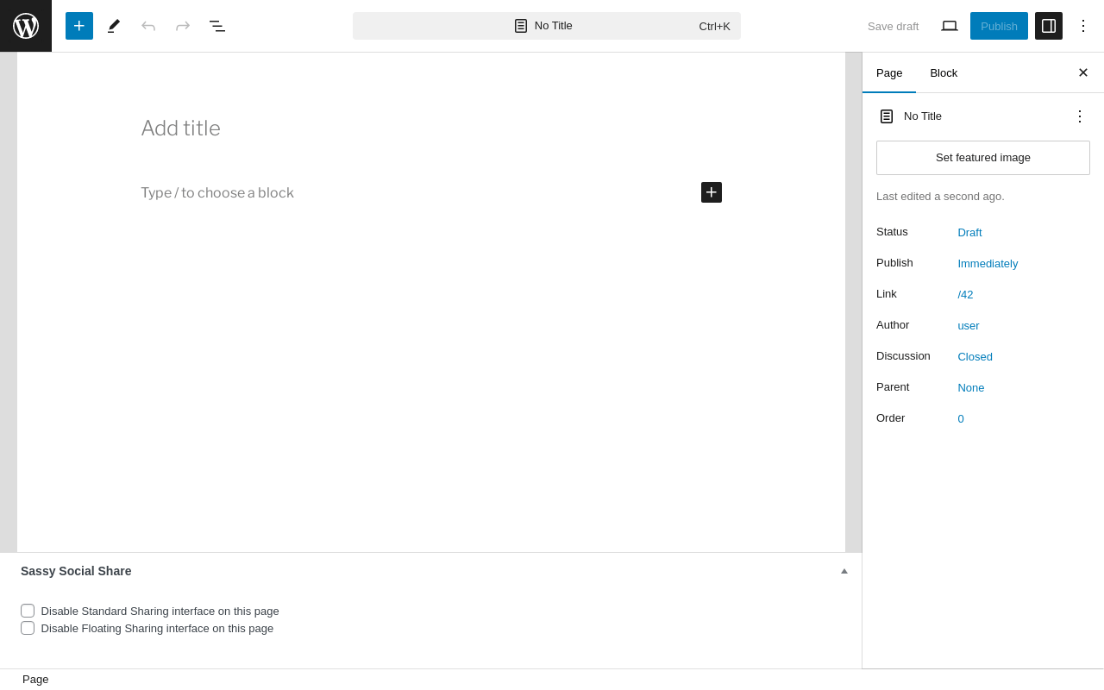Switch to the Block tab
The height and width of the screenshot is (690, 1104).
coord(944,73)
